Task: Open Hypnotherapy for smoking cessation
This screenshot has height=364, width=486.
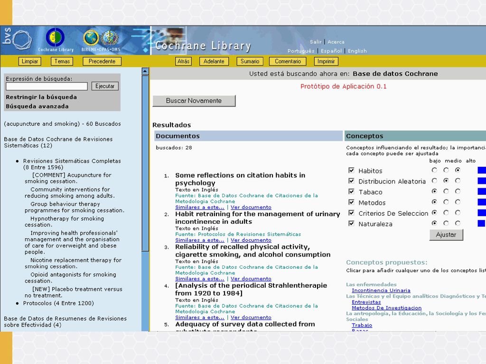Action: [65, 222]
